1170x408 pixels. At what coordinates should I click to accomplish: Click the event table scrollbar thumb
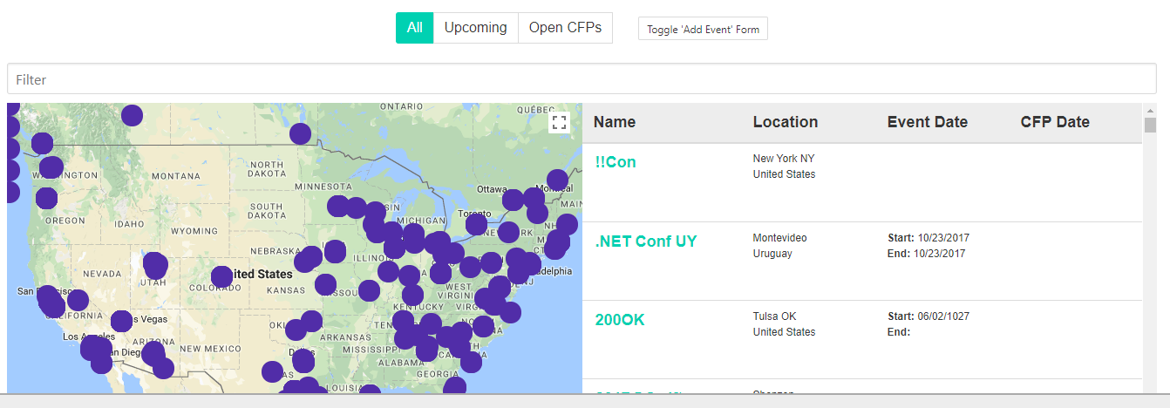1150,125
